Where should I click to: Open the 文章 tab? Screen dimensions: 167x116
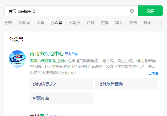(40, 23)
